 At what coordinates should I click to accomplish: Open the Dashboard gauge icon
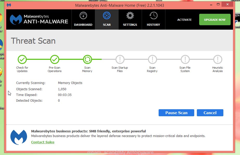pos(83,16)
